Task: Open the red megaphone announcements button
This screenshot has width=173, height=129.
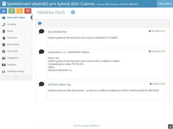Action: pyautogui.click(x=28, y=11)
